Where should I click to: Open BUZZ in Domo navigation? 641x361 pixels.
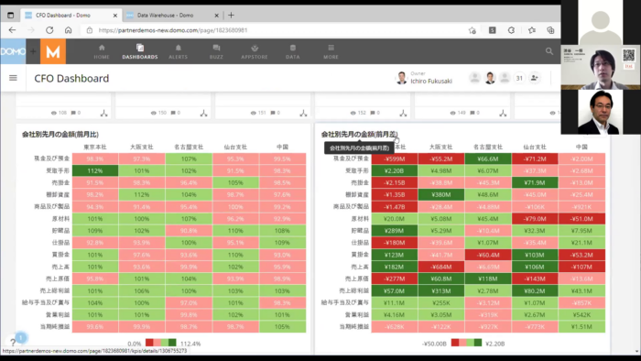coord(216,52)
